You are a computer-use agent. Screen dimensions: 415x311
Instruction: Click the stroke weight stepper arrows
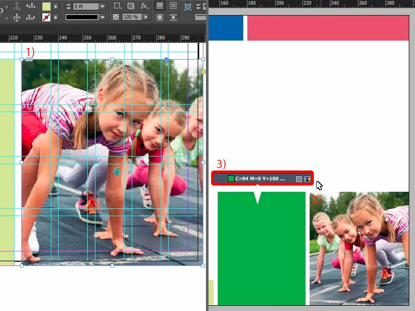point(70,6)
